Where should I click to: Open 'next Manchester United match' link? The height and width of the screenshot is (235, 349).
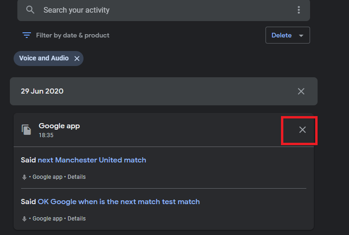pos(92,160)
